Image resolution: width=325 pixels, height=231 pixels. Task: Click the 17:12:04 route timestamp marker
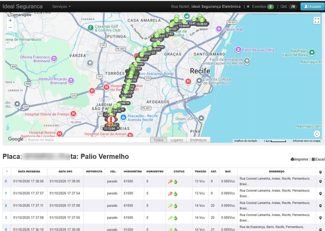109,128
